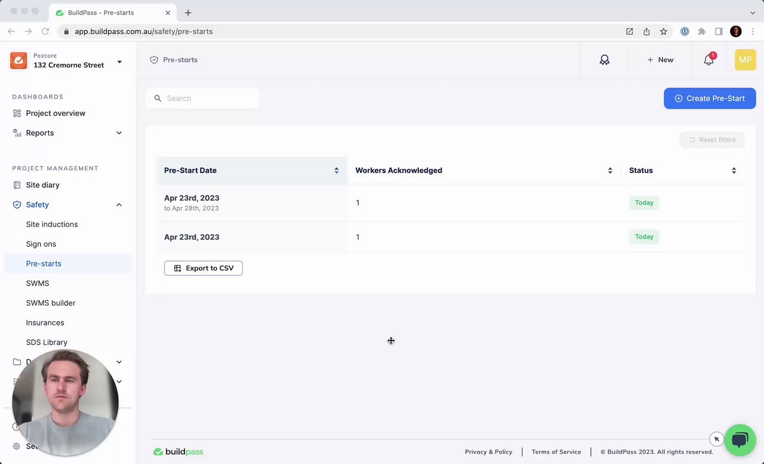
Task: Click the New button in header
Action: (x=660, y=60)
